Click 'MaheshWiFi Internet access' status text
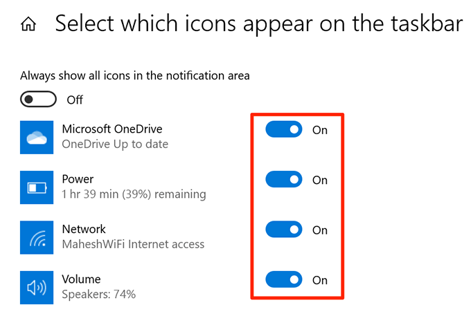Screen dimensions: 471x316 pos(133,244)
